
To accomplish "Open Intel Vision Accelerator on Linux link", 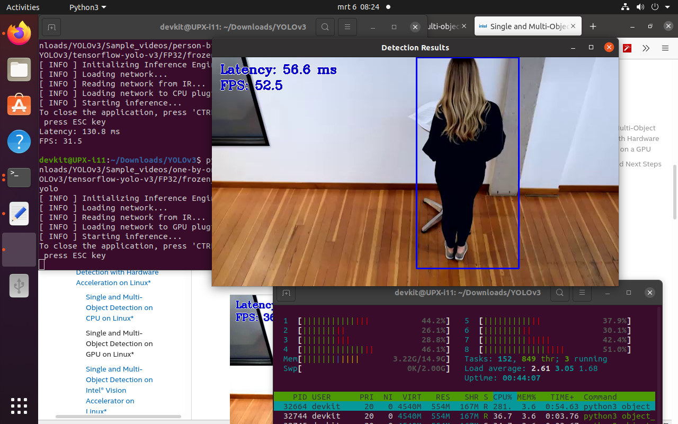I will coord(119,390).
